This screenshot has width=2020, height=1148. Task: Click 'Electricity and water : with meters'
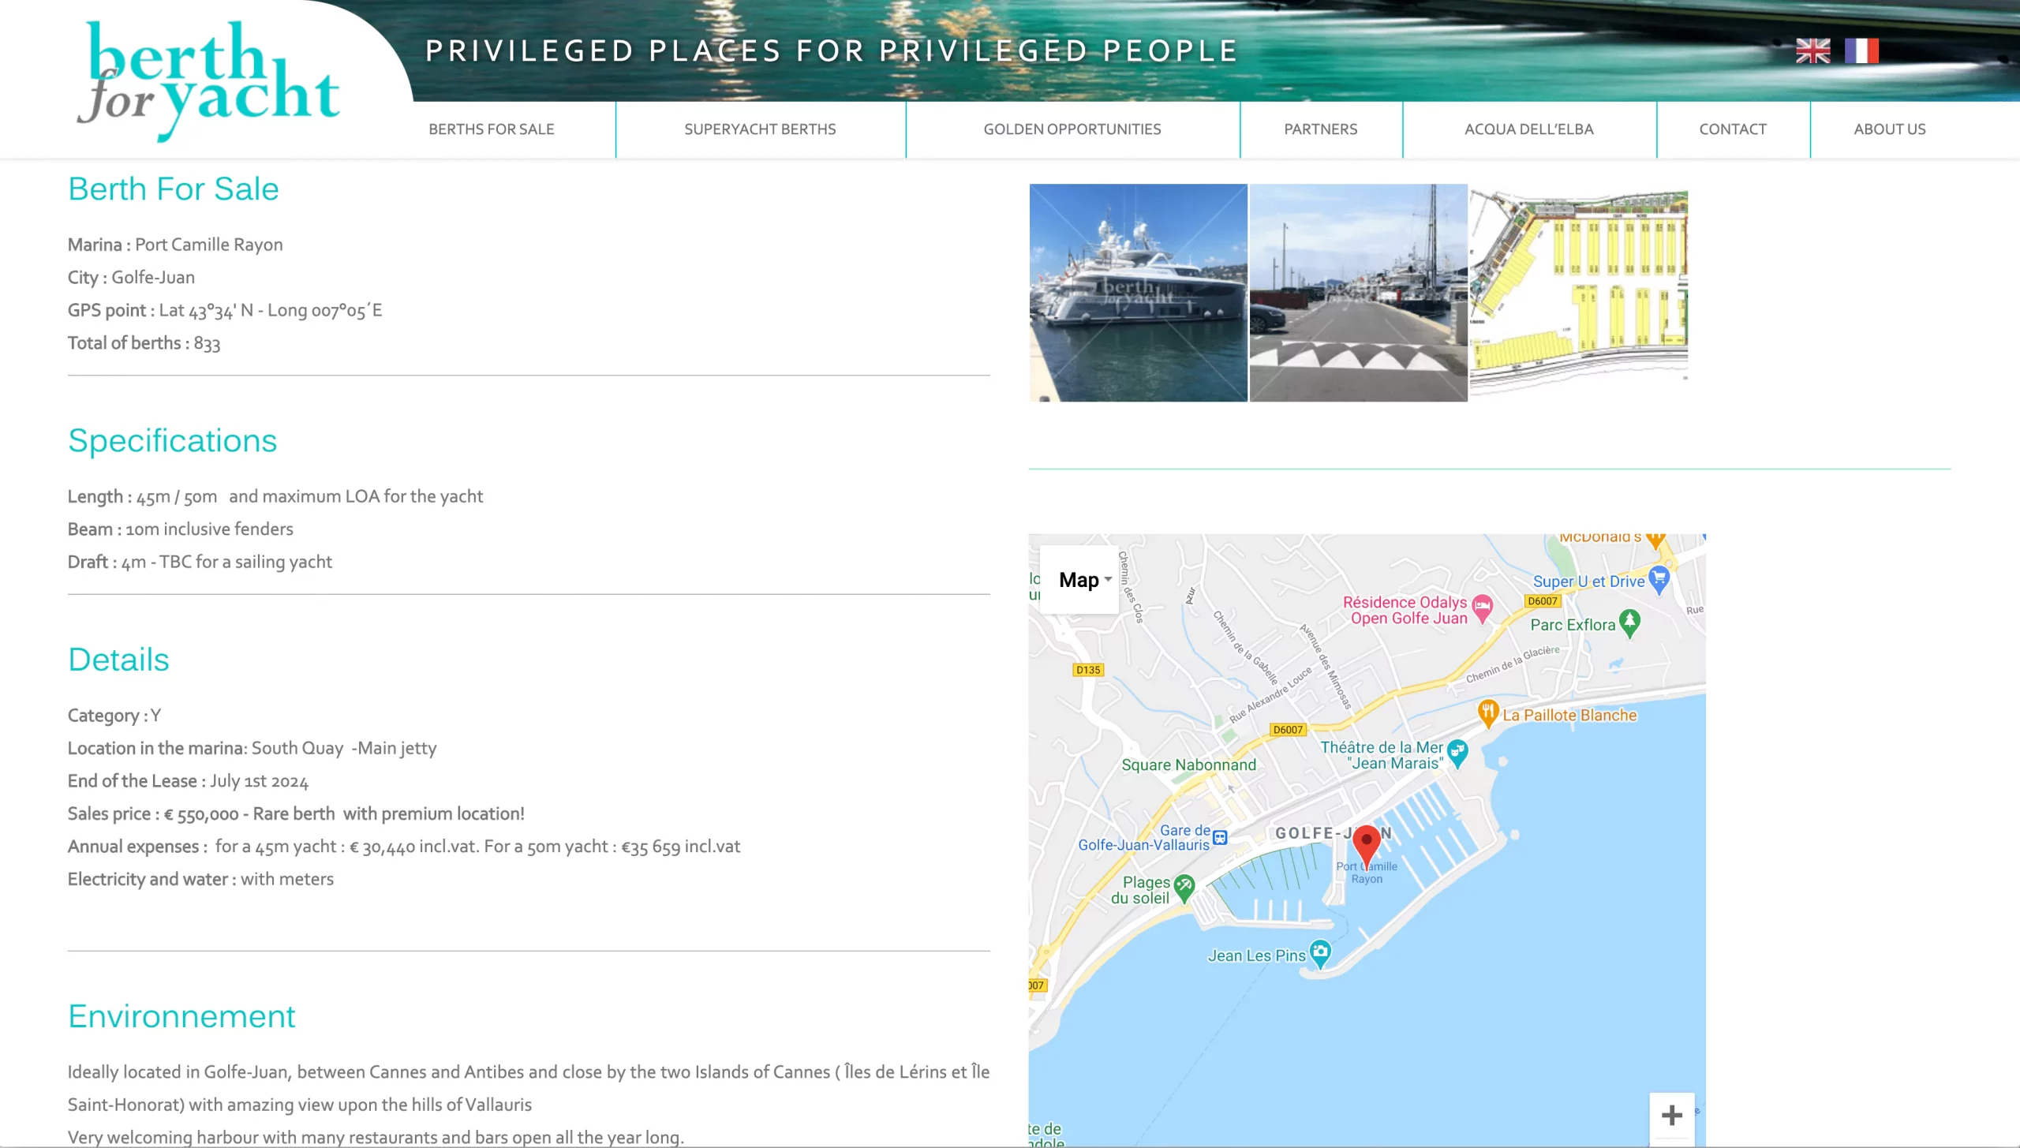pos(200,879)
